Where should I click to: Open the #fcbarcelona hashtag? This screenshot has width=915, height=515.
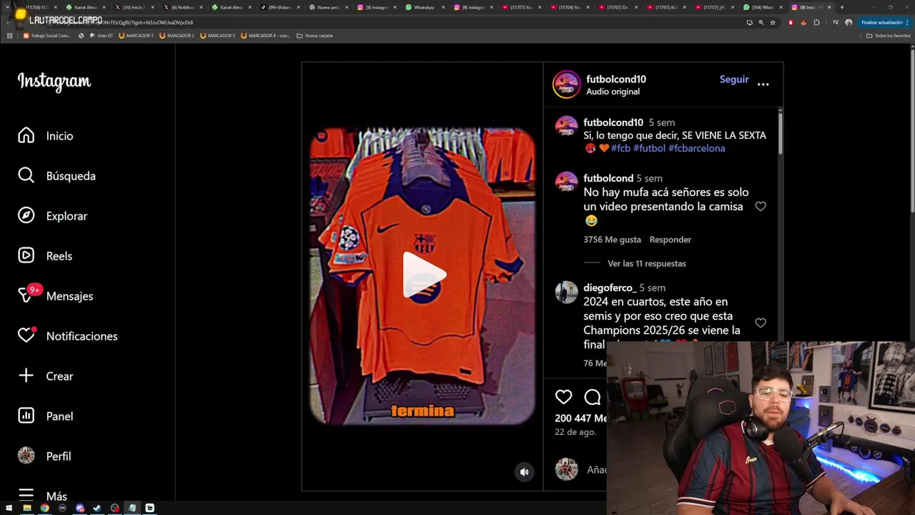696,148
